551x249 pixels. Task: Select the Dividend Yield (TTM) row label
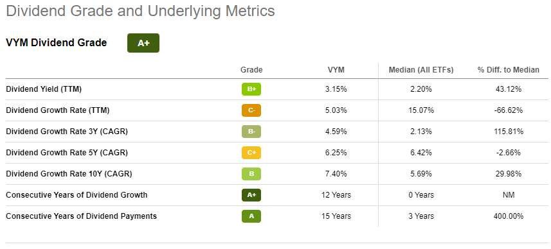click(44, 89)
